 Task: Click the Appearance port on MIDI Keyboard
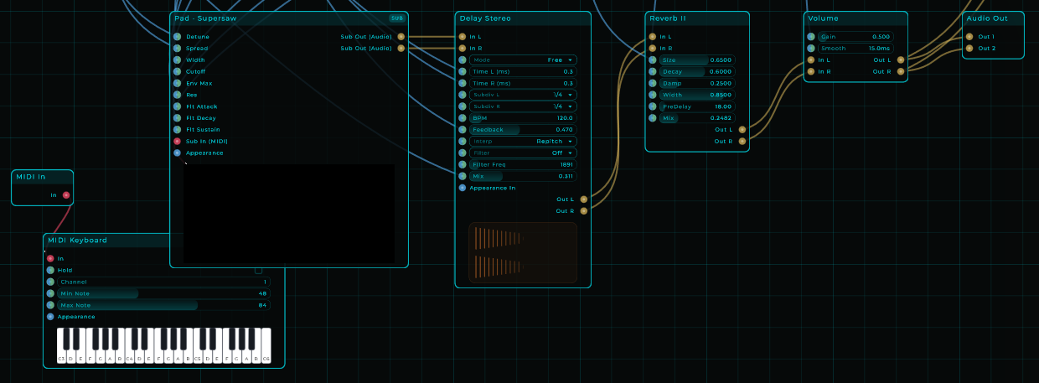pyautogui.click(x=50, y=317)
